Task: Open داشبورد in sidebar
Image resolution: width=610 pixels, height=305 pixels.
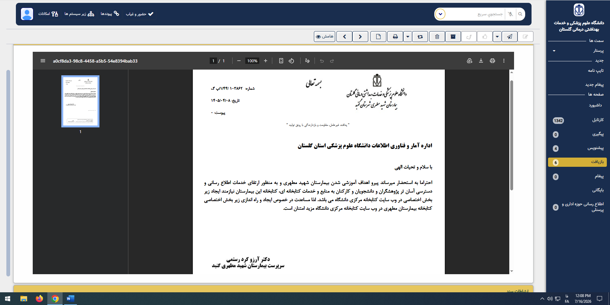Action: [x=595, y=105]
